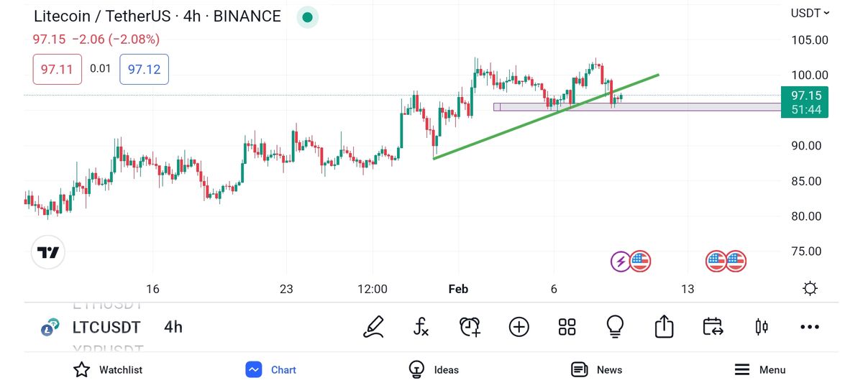The image size is (863, 388).
Task: Share the chart
Action: 664,327
